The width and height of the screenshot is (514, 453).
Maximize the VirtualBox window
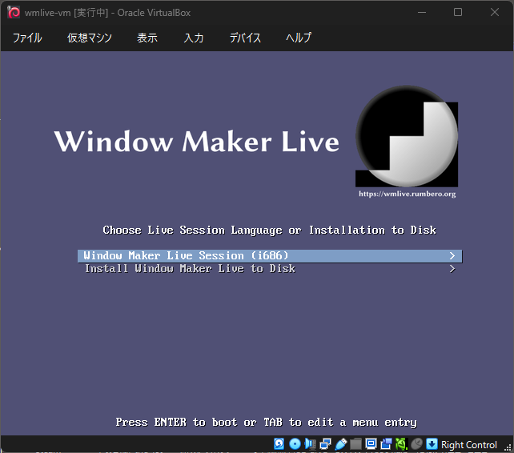coord(458,13)
